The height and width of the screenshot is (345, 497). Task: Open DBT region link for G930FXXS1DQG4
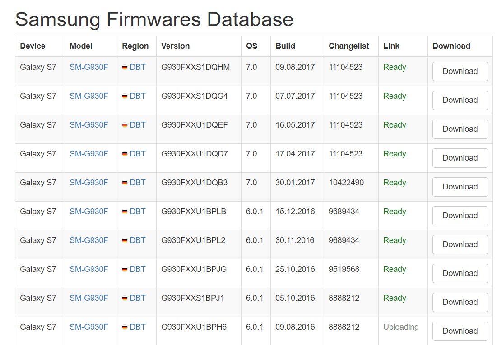coord(138,96)
